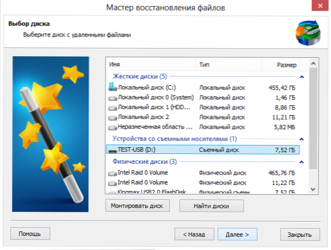331x250 pixels.
Task: Close the wizard with the red X button
Action: (320, 5)
